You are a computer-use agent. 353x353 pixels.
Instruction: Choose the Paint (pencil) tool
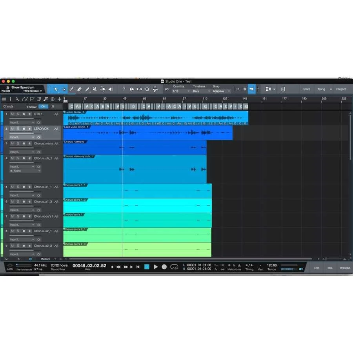[x=87, y=89]
